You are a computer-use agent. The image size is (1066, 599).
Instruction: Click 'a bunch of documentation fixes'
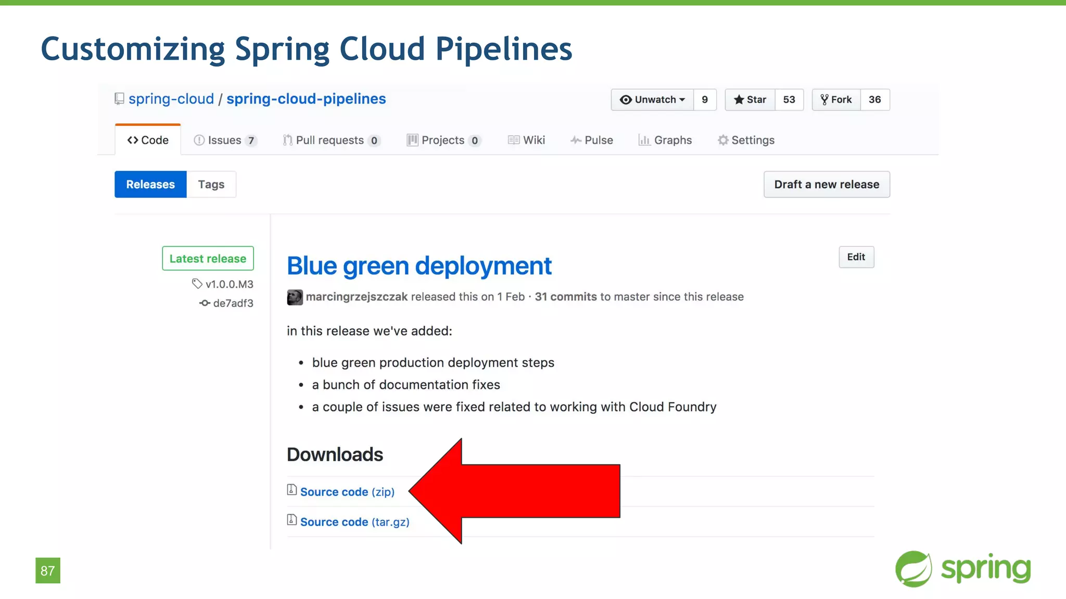[406, 385]
